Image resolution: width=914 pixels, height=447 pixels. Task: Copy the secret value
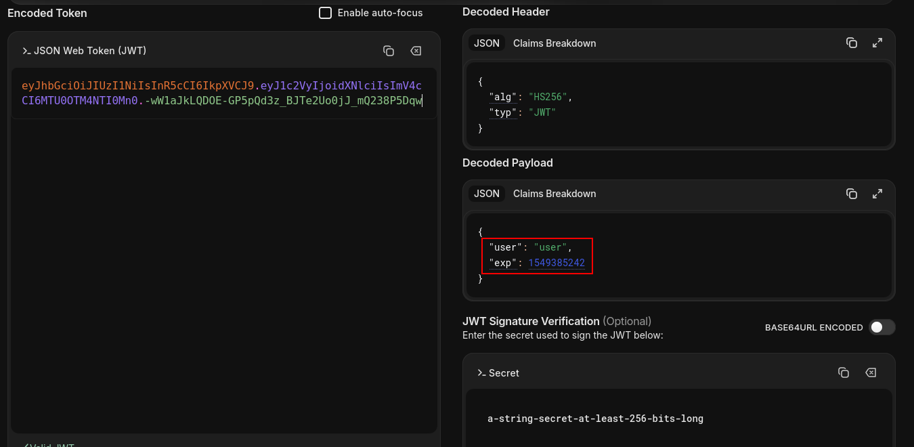(844, 372)
